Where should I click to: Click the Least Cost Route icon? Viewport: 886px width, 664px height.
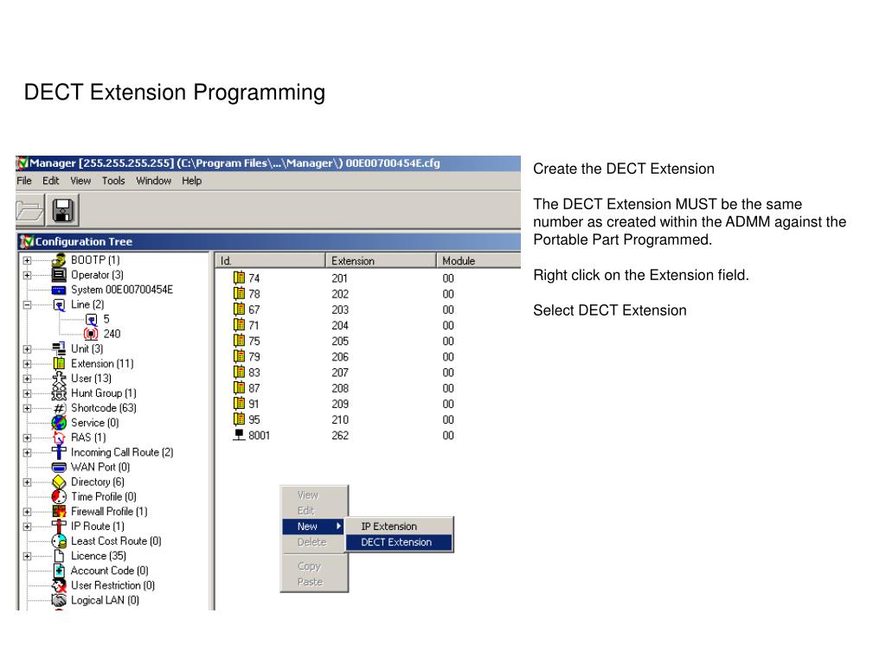(x=59, y=541)
